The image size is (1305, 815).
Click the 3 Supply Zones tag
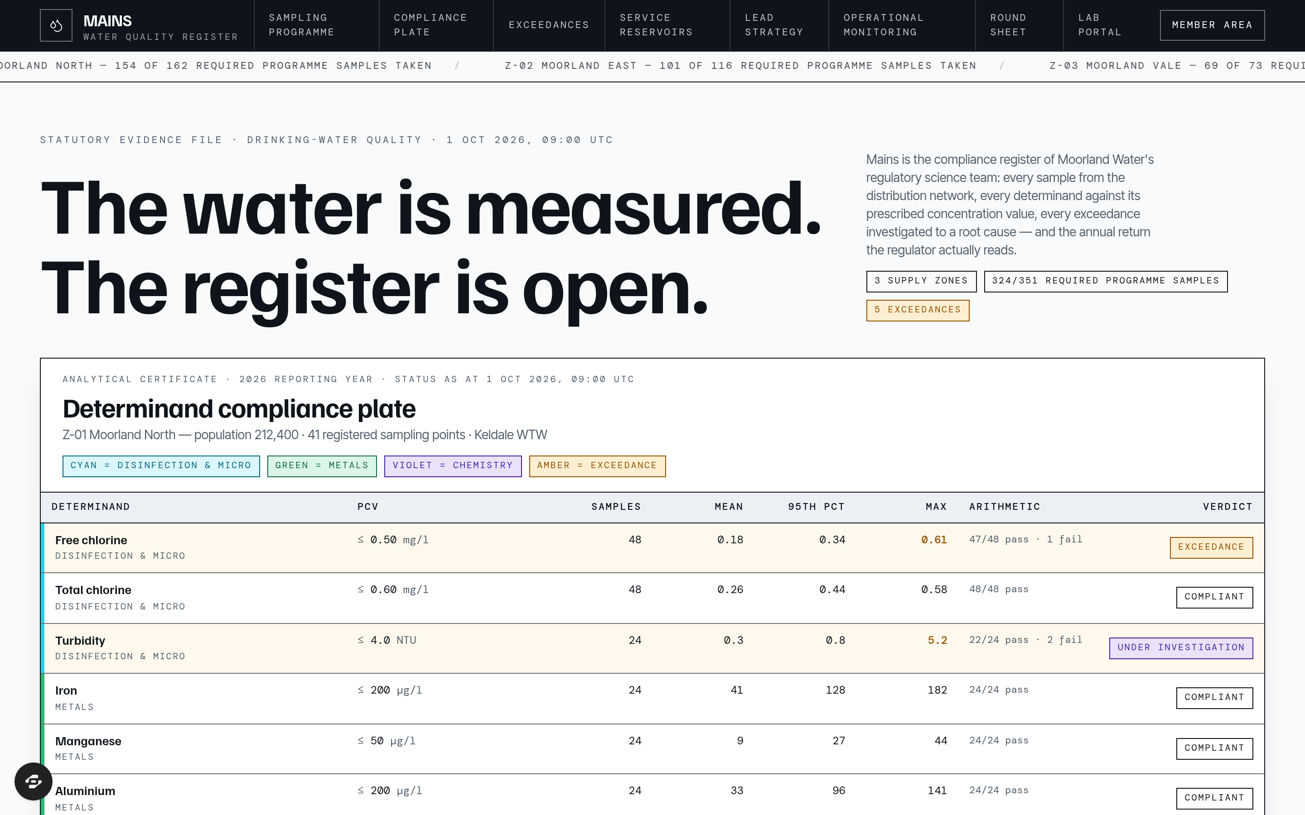tap(921, 281)
